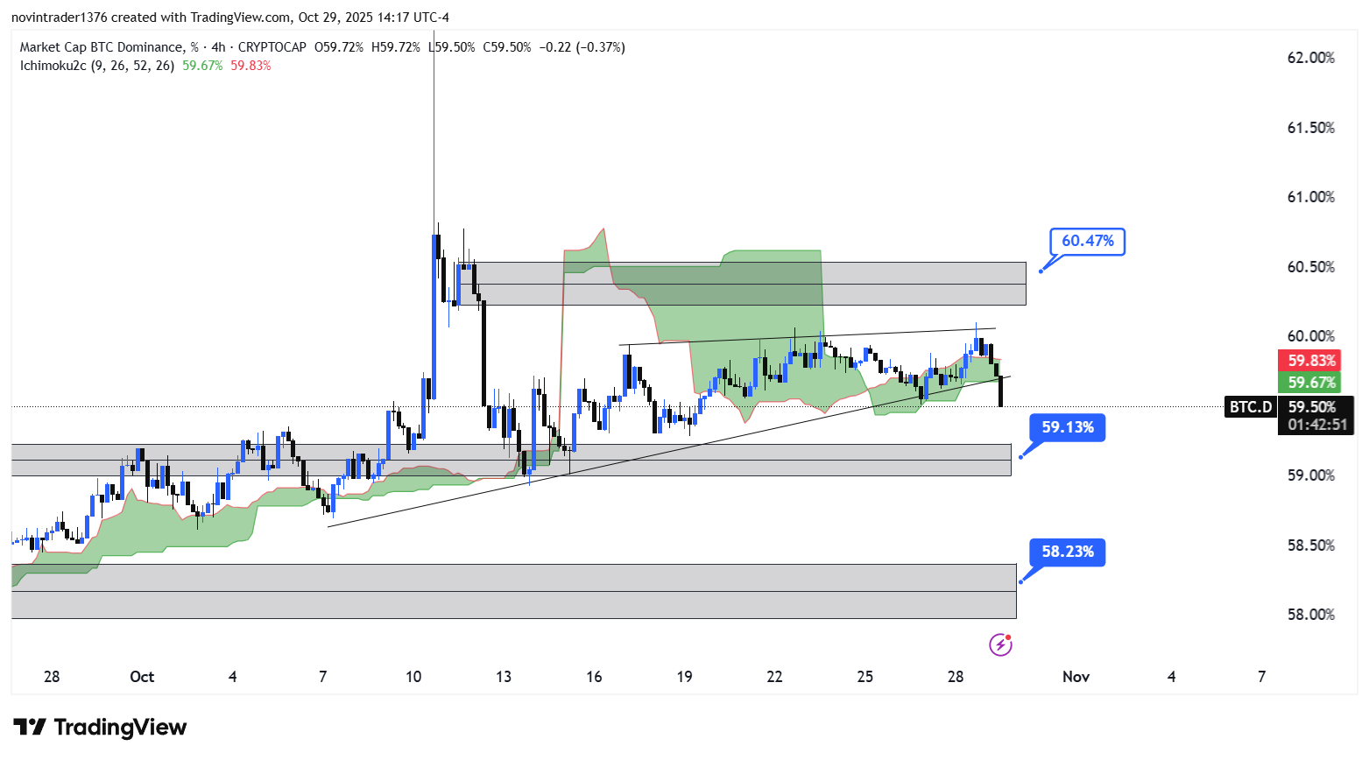Image resolution: width=1369 pixels, height=760 pixels.
Task: Click the 01:42:51 candle countdown timer
Action: [1316, 426]
